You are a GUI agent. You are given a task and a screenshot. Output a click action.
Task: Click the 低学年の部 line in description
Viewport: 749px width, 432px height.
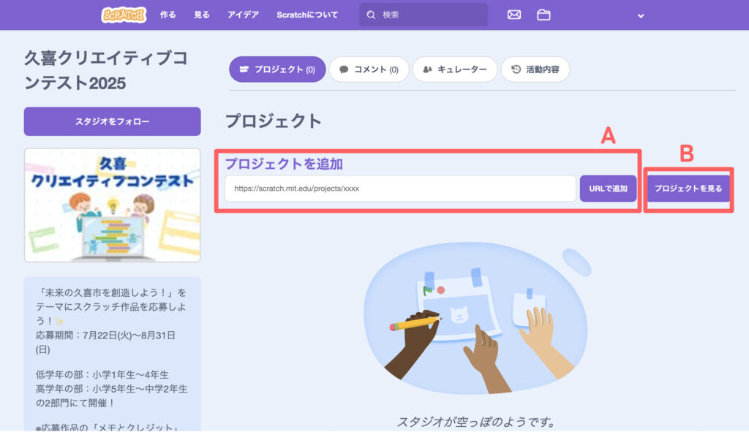(x=102, y=374)
